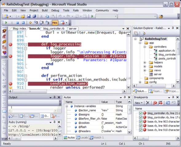Click the Open File folder icon in toolbar

click(23, 16)
